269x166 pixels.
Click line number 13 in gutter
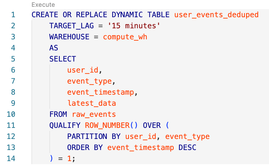pyautogui.click(x=11, y=147)
